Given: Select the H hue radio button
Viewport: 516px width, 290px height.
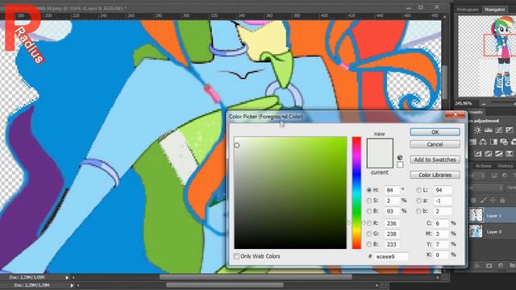Looking at the screenshot, I should (x=369, y=190).
